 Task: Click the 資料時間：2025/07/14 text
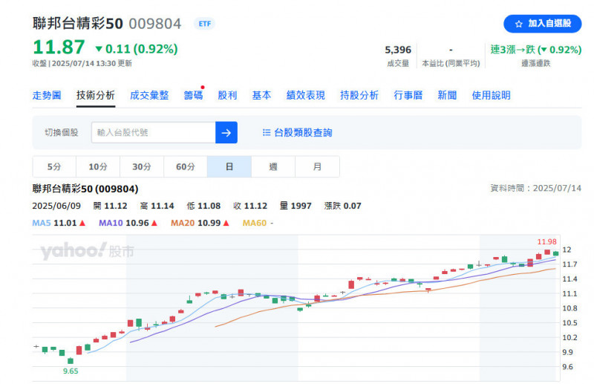pyautogui.click(x=535, y=188)
